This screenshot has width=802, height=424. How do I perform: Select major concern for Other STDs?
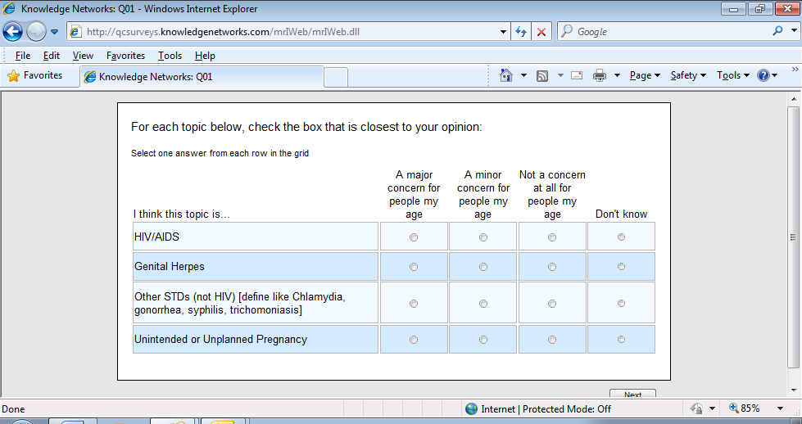[414, 304]
